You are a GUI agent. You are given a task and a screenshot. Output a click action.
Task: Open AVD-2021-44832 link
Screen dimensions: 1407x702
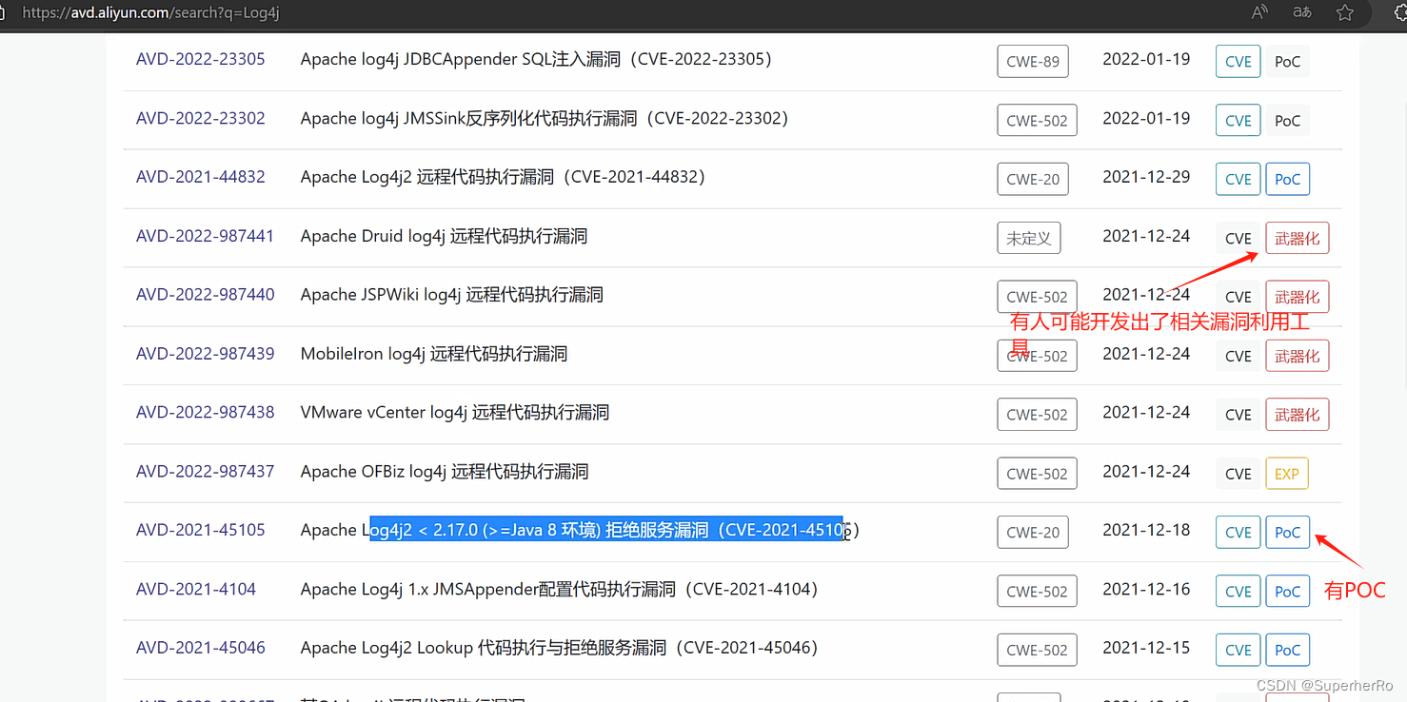click(201, 177)
